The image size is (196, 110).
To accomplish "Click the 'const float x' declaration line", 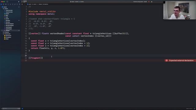I will point(58,41).
